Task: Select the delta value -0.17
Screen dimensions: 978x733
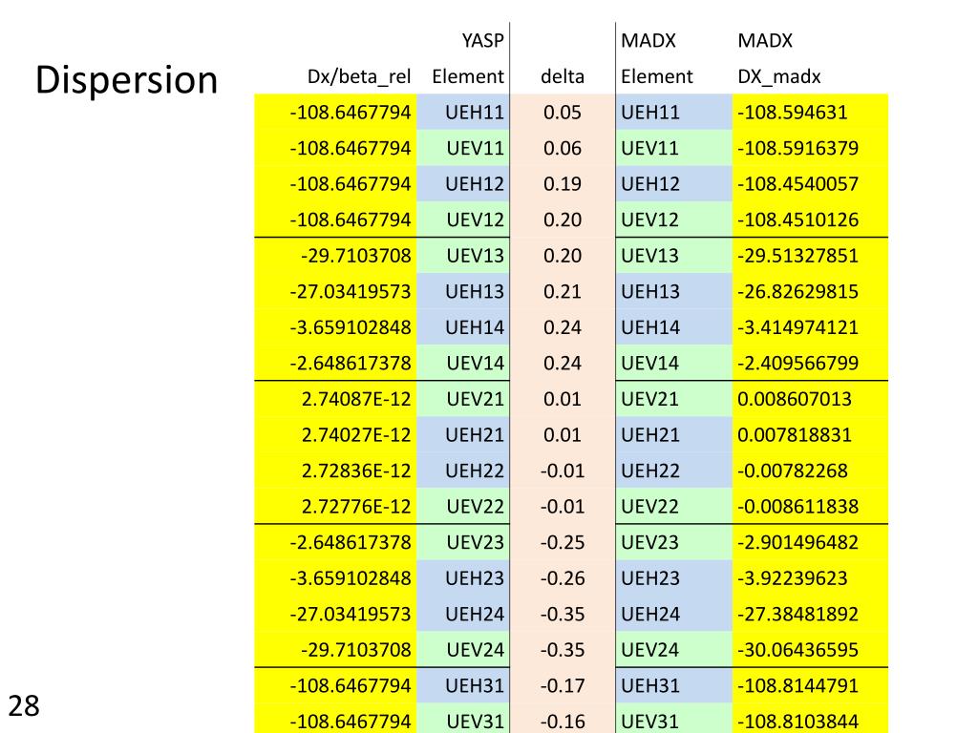Action: click(563, 685)
